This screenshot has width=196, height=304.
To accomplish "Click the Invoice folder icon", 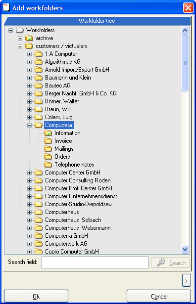I will pos(48,141).
